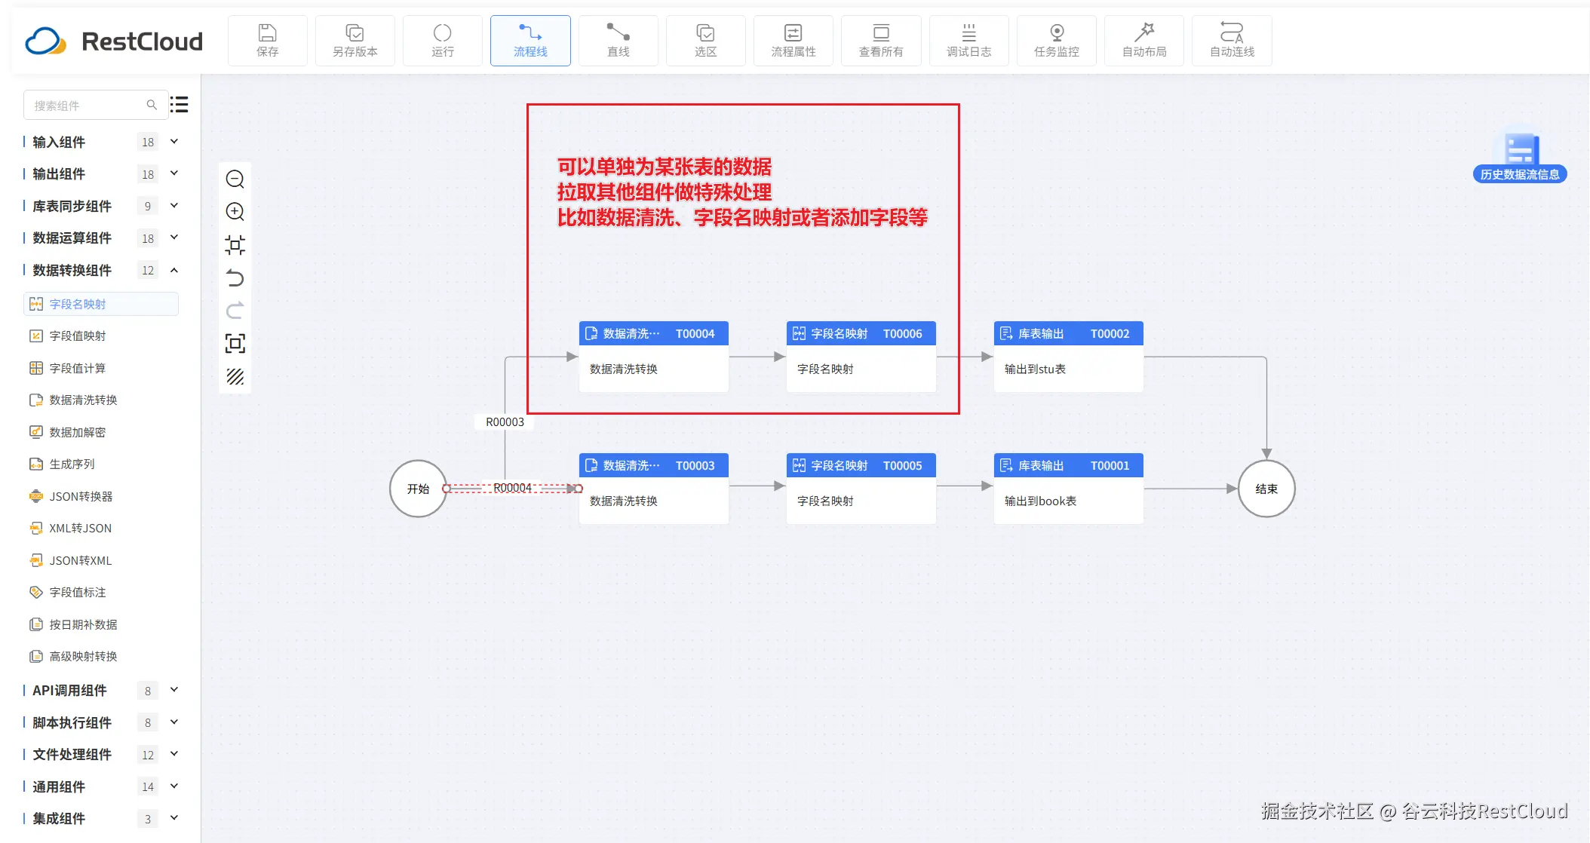The image size is (1590, 843).
Task: Run the flow with 运行 button
Action: [443, 41]
